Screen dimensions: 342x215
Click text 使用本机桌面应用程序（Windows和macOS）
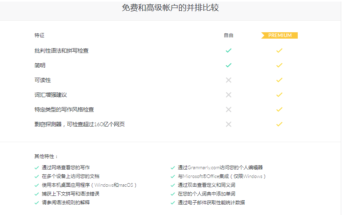[89, 185]
